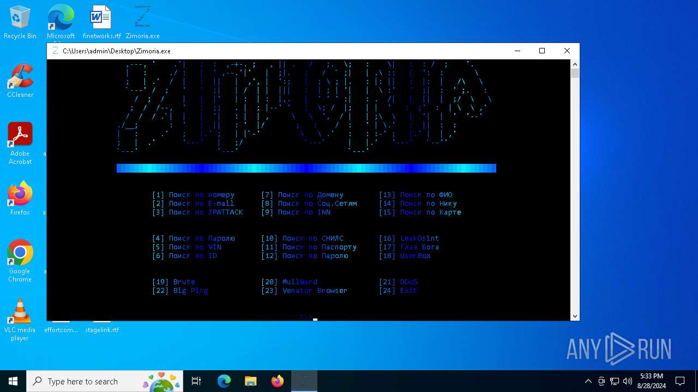Open Microsoft Edge desktop shortcut

click(61, 22)
